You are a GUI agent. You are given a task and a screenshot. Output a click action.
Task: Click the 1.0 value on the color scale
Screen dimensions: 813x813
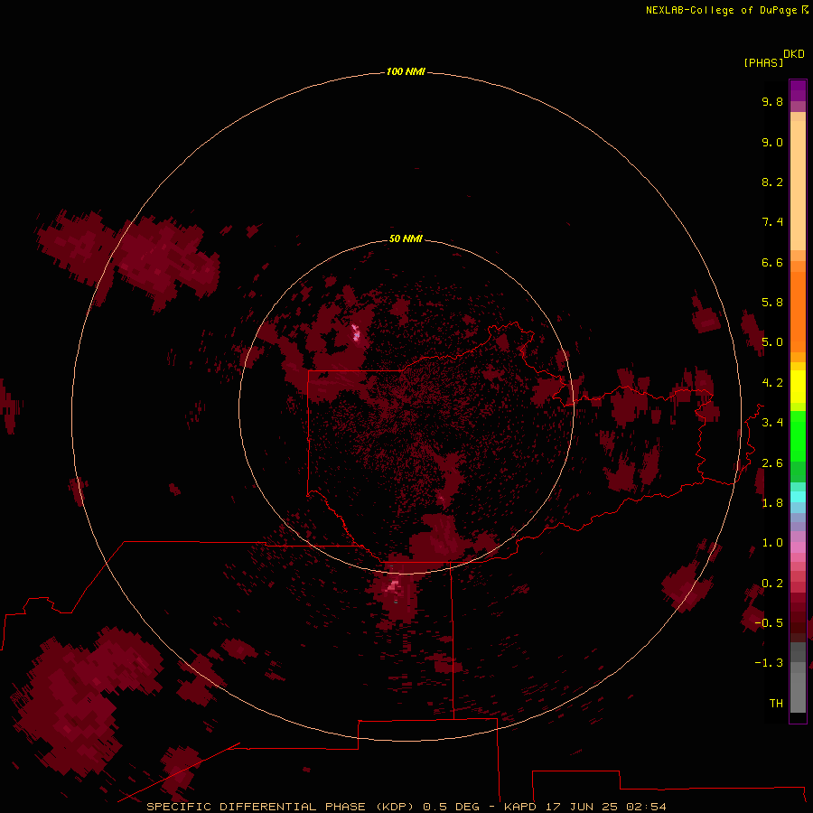pyautogui.click(x=772, y=543)
